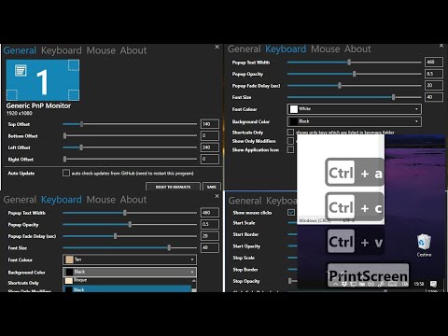Click the top-left popup position document icon

click(x=21, y=71)
